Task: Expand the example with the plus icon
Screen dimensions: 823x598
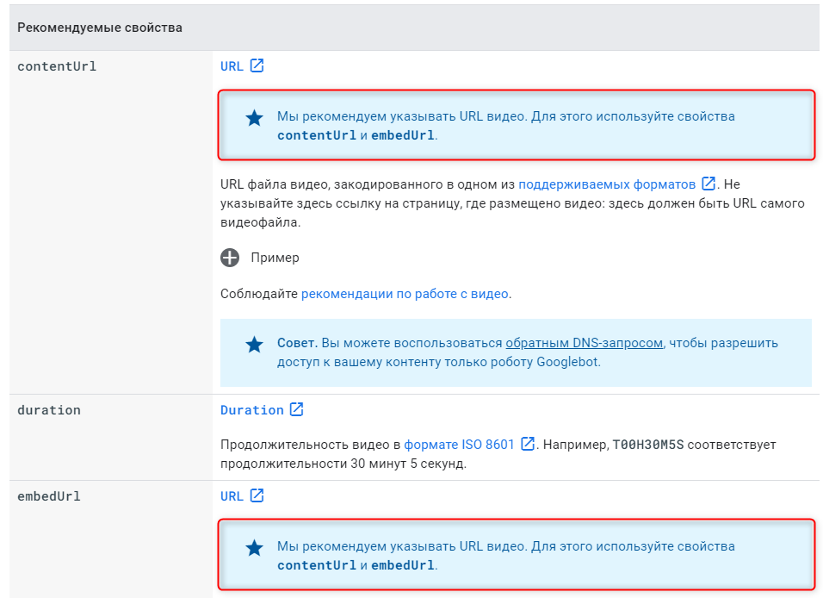Action: [230, 258]
